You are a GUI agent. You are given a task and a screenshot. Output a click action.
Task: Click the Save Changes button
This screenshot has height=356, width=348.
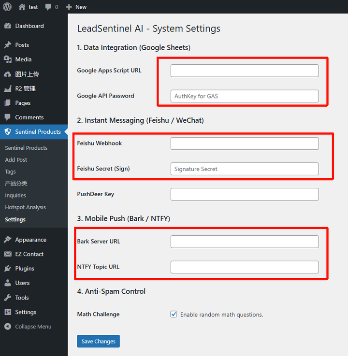point(98,342)
